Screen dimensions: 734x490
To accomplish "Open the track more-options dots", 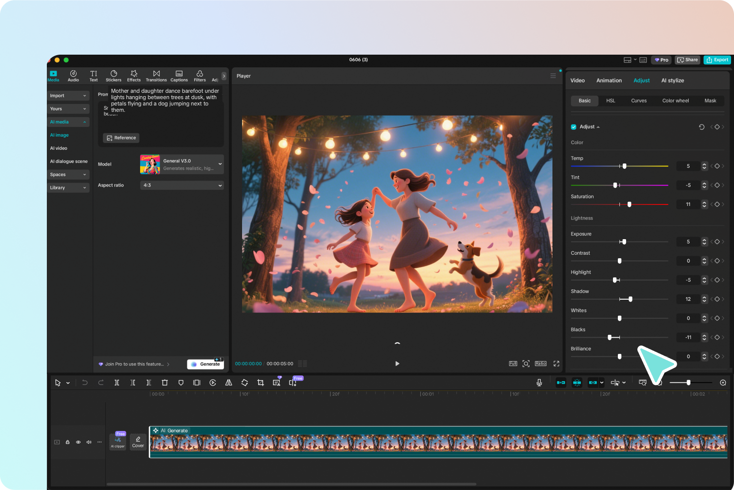I will 100,442.
